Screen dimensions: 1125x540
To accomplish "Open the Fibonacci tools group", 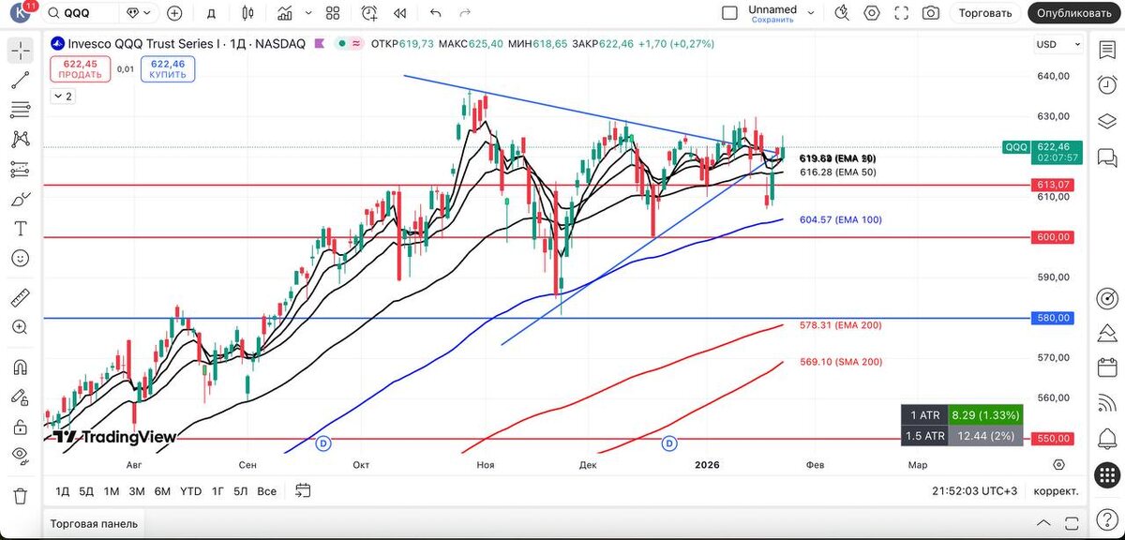I will (x=20, y=110).
